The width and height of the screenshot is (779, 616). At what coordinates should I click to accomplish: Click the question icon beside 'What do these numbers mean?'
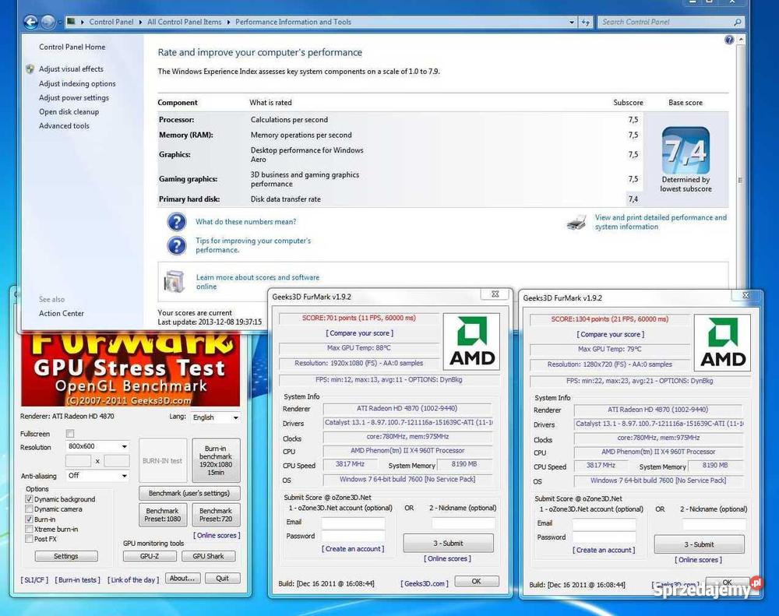[176, 222]
